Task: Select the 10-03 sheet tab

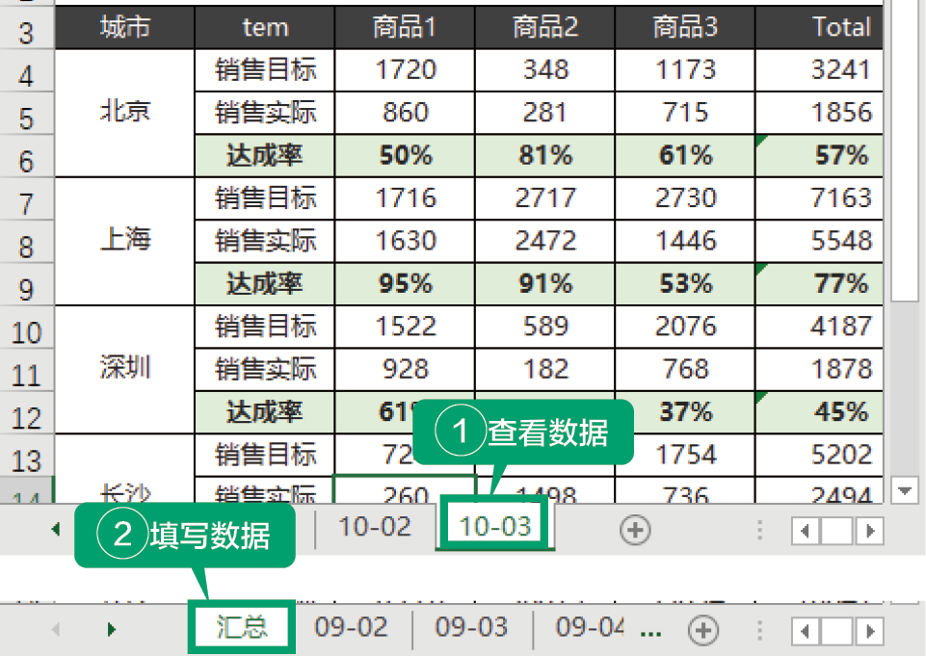Action: click(494, 526)
